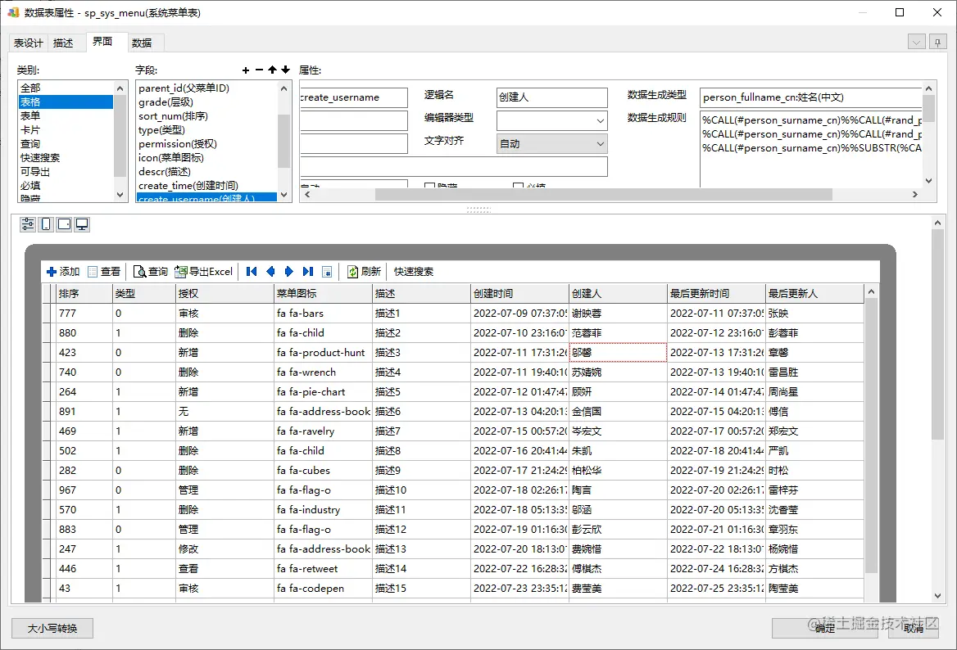This screenshot has height=650, width=957.
Task: Click cell fa fa-product-hunt in table
Action: point(323,353)
